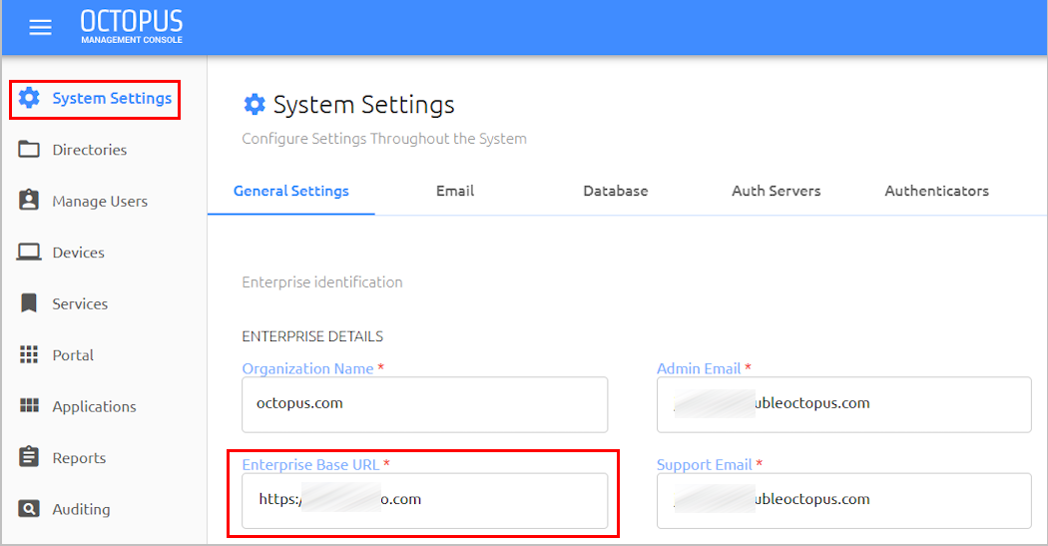This screenshot has height=546, width=1048.
Task: Click the Directories folder icon
Action: pos(29,149)
